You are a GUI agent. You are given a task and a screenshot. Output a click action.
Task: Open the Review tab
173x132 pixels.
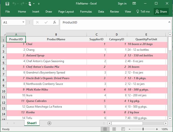pyautogui.click(x=115, y=12)
